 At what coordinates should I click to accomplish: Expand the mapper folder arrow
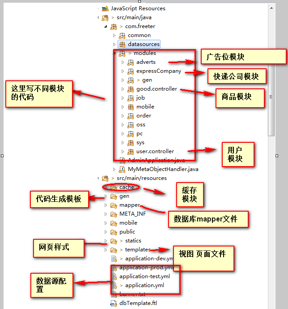[106, 205]
